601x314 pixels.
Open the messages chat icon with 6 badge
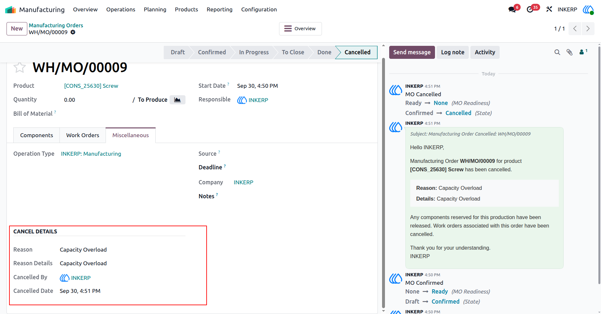[512, 9]
